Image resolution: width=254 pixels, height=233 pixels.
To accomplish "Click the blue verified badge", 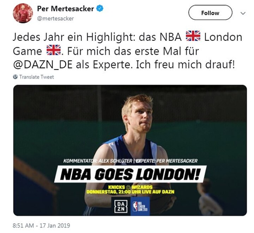I will [x=100, y=8].
